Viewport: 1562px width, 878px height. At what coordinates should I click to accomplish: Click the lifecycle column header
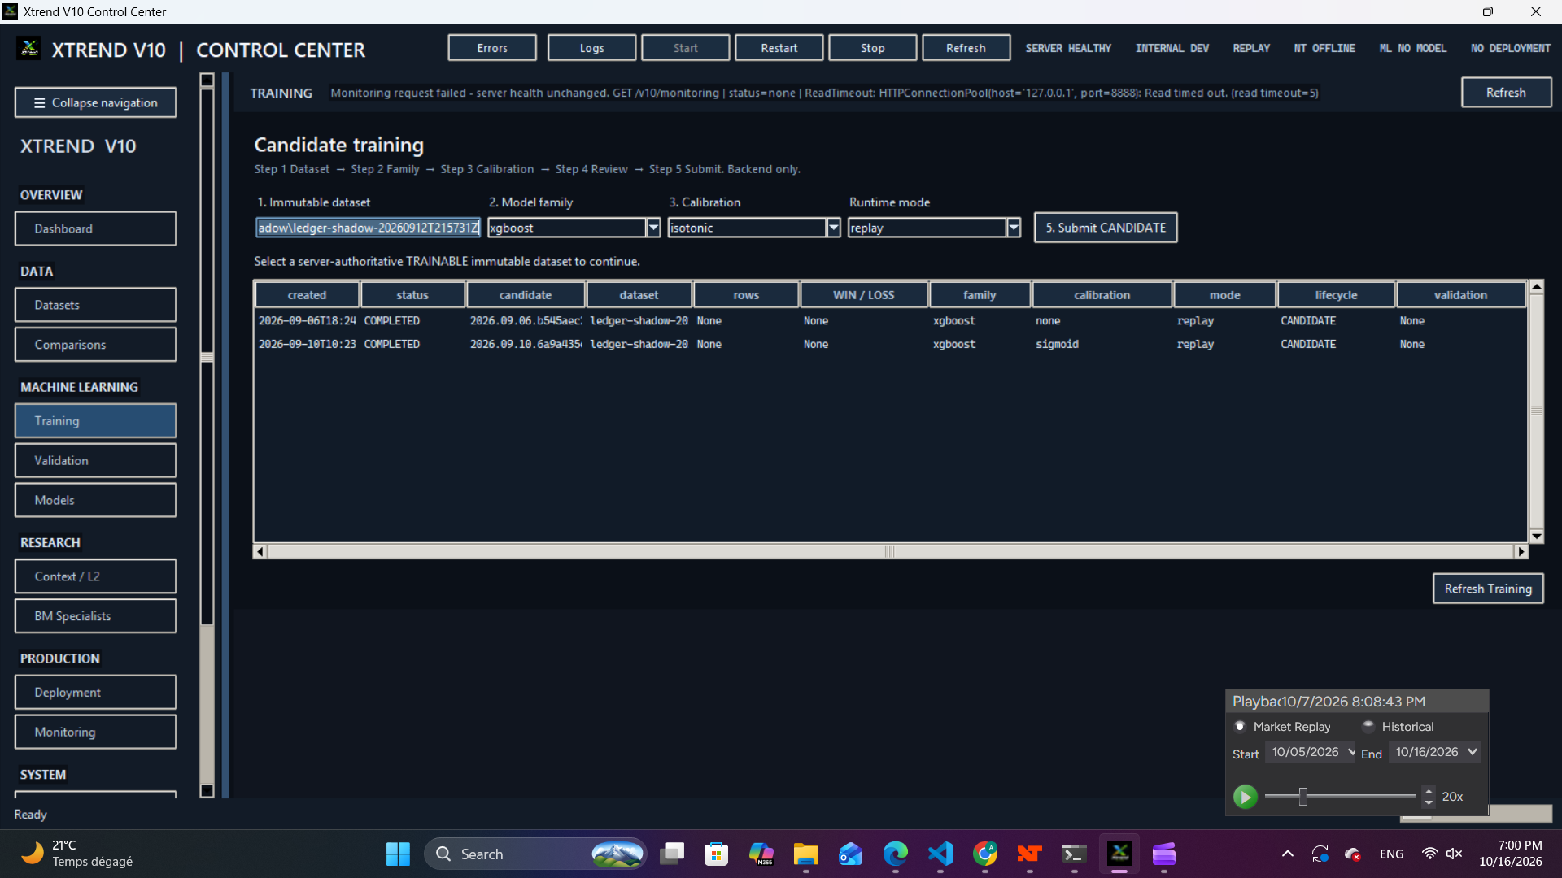click(1336, 295)
